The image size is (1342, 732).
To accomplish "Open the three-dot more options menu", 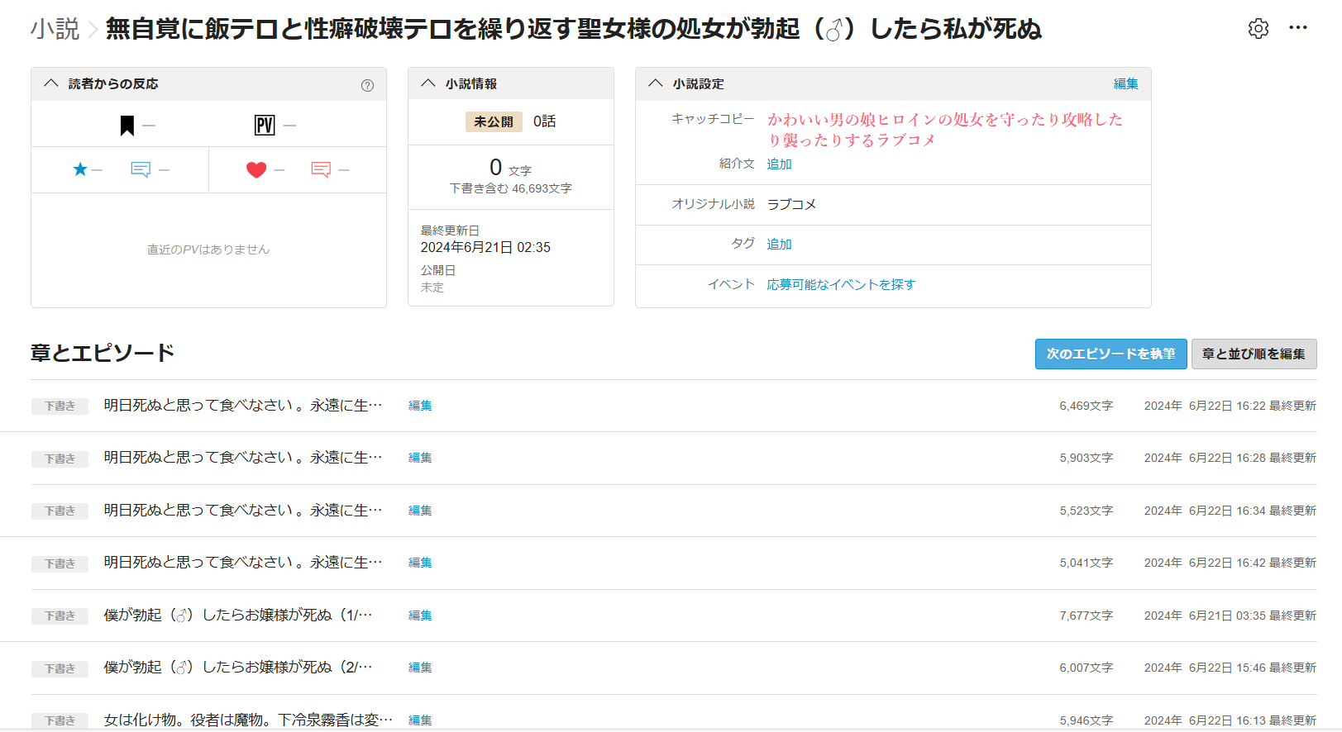I will pyautogui.click(x=1297, y=28).
